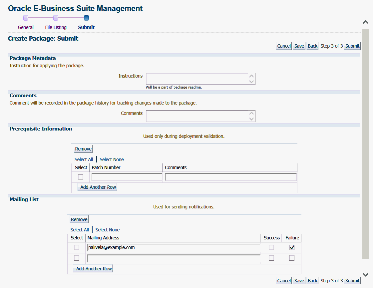Focus the empty Mailing Address field
Screen dimensions: 373x288
coord(174,258)
